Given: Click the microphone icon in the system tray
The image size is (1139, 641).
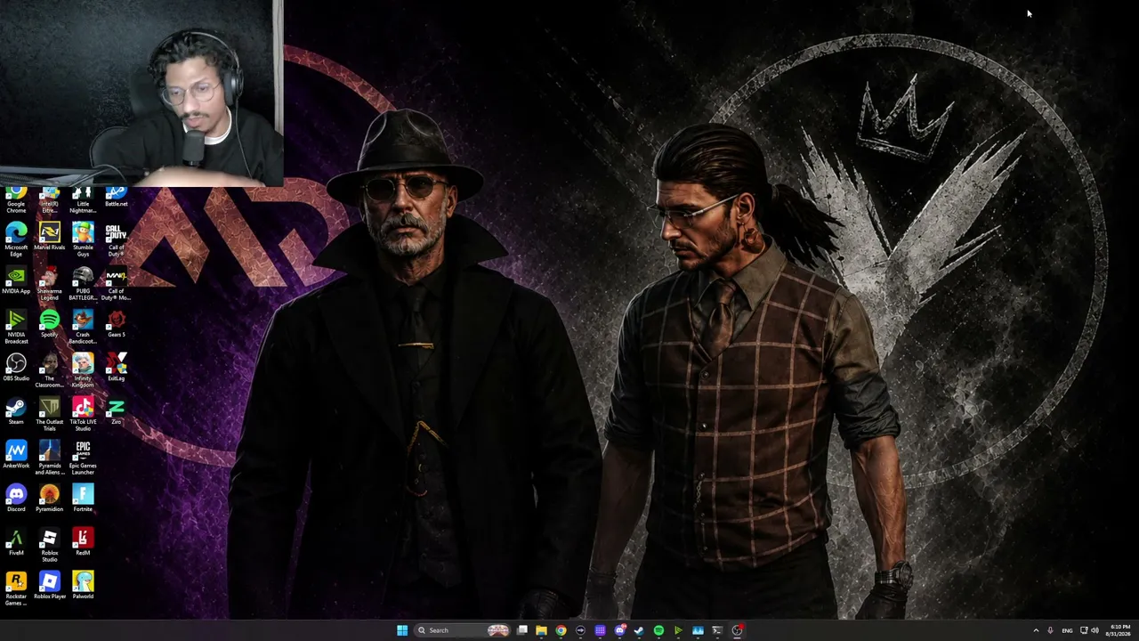Looking at the screenshot, I should 1050,630.
